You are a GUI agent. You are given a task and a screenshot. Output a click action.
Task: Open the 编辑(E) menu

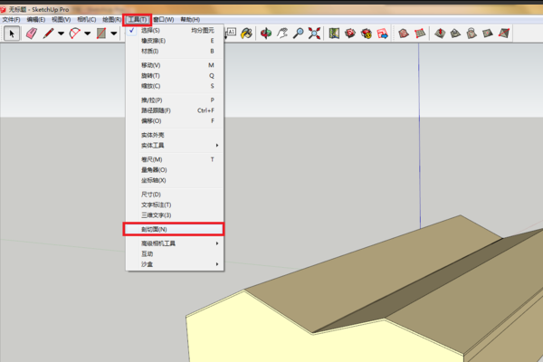[x=36, y=19]
